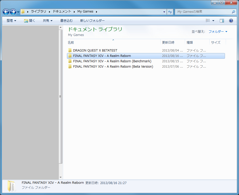Image resolution: width=239 pixels, height=195 pixels.
Task: Click navigation pane scrollbar down arrow
Action: (61, 177)
